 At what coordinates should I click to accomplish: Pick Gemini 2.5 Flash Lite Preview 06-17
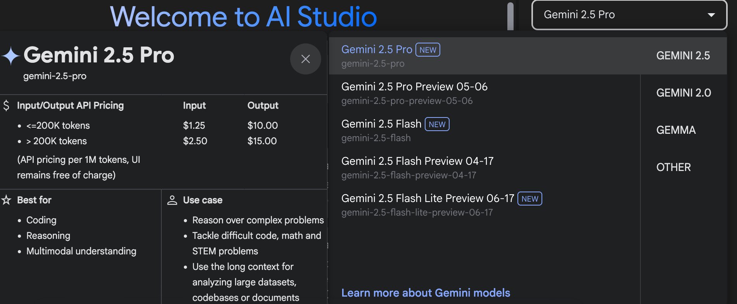pos(484,205)
